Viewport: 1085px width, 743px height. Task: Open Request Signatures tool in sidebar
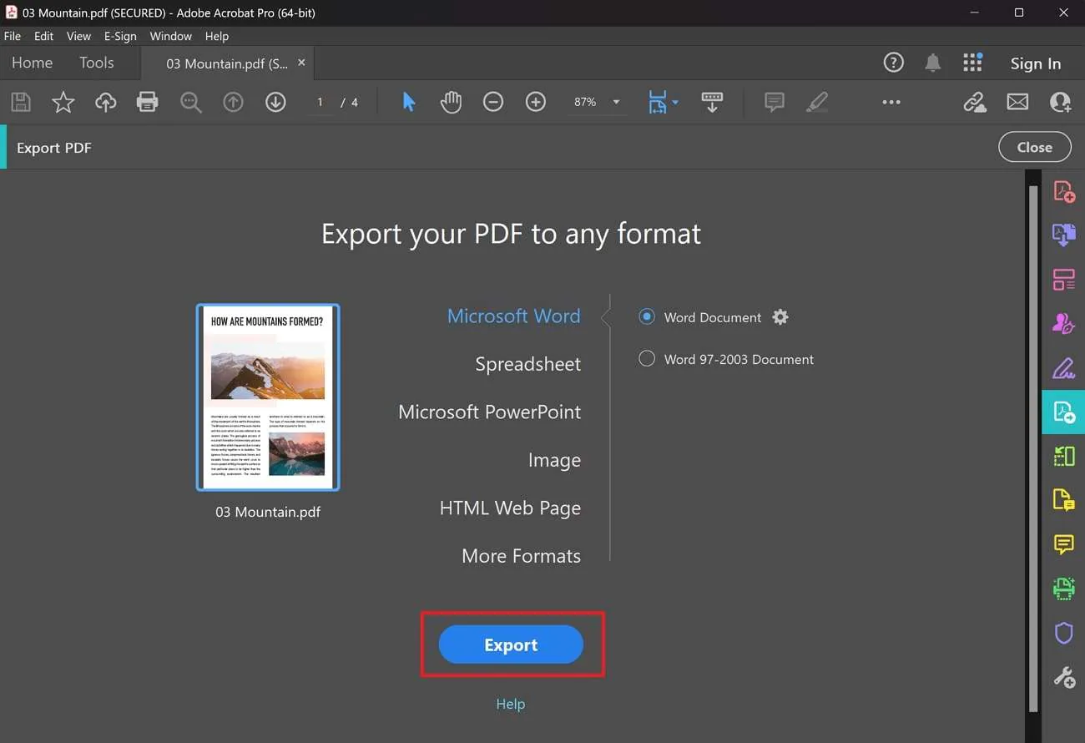point(1063,323)
